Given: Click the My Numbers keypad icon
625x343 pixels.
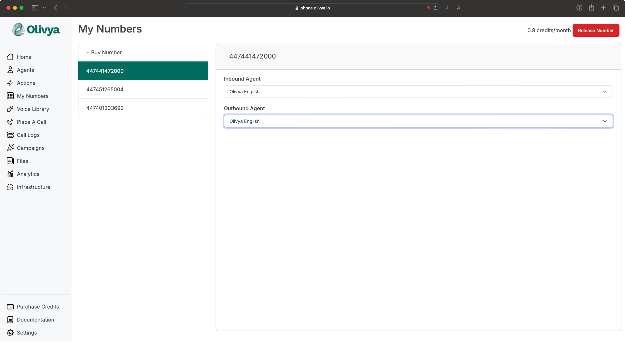Looking at the screenshot, I should 10,96.
